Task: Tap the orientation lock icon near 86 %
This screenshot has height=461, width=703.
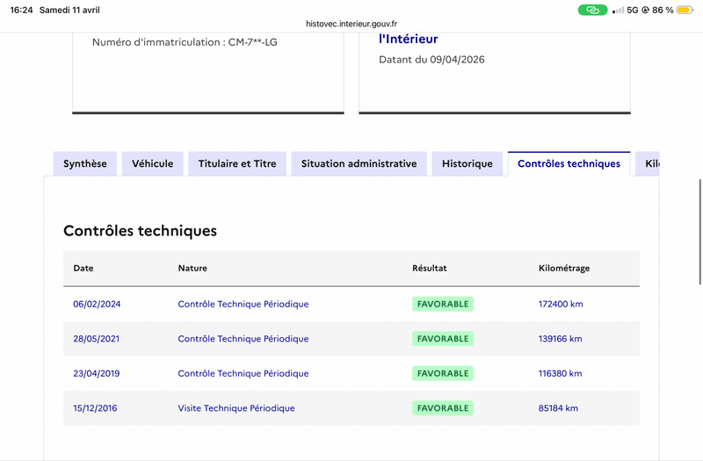Action: [645, 10]
